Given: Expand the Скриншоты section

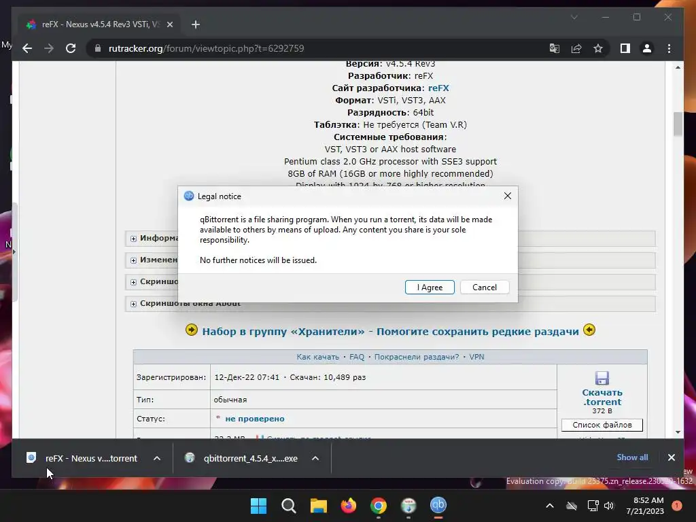Looking at the screenshot, I should (x=133, y=282).
